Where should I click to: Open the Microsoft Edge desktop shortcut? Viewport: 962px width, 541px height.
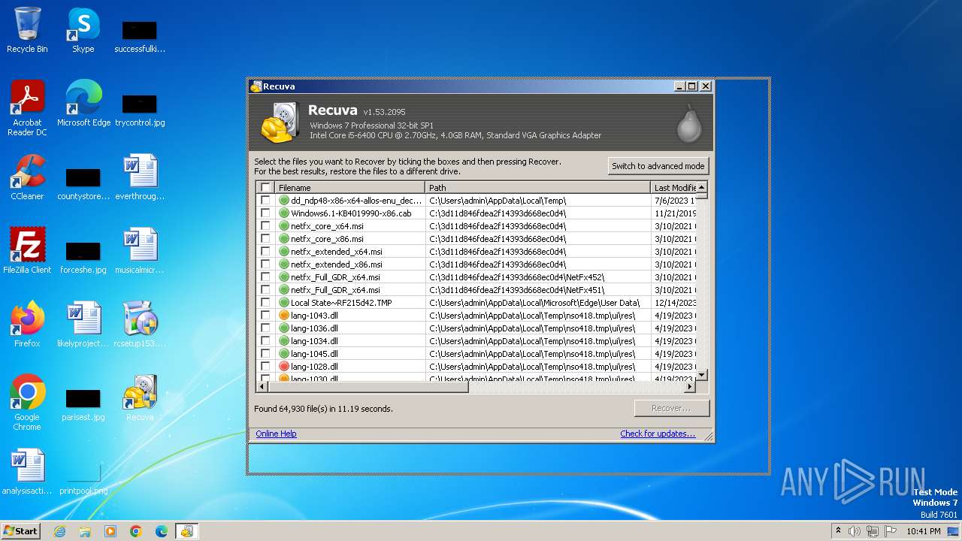83,103
